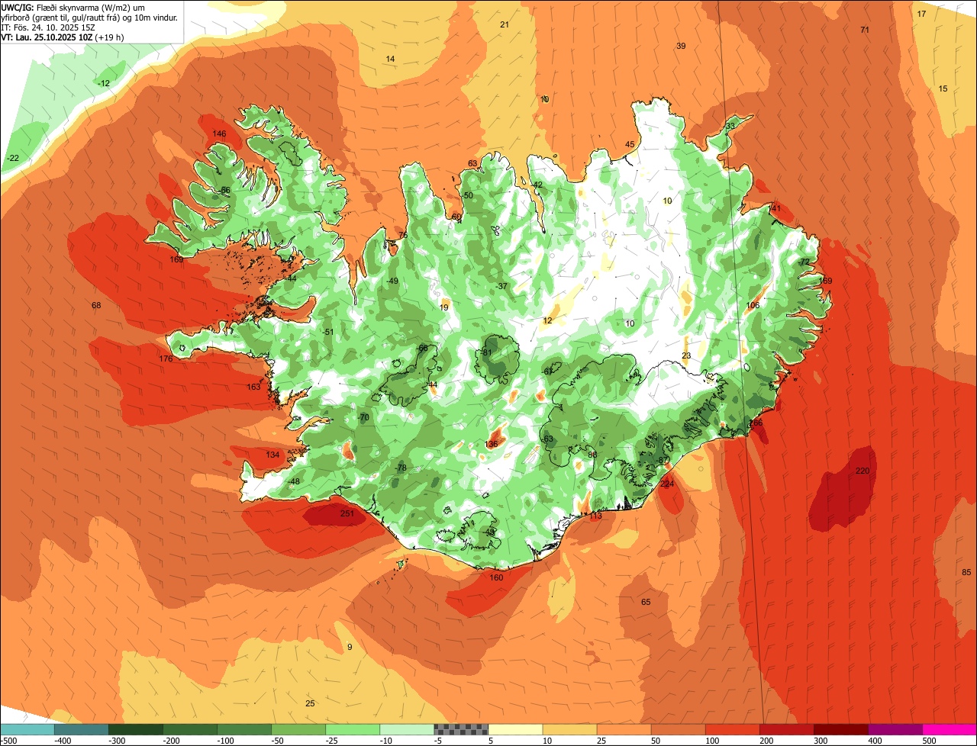The width and height of the screenshot is (977, 746).
Task: Click the map value 146 near the Westfjords
Action: [219, 133]
